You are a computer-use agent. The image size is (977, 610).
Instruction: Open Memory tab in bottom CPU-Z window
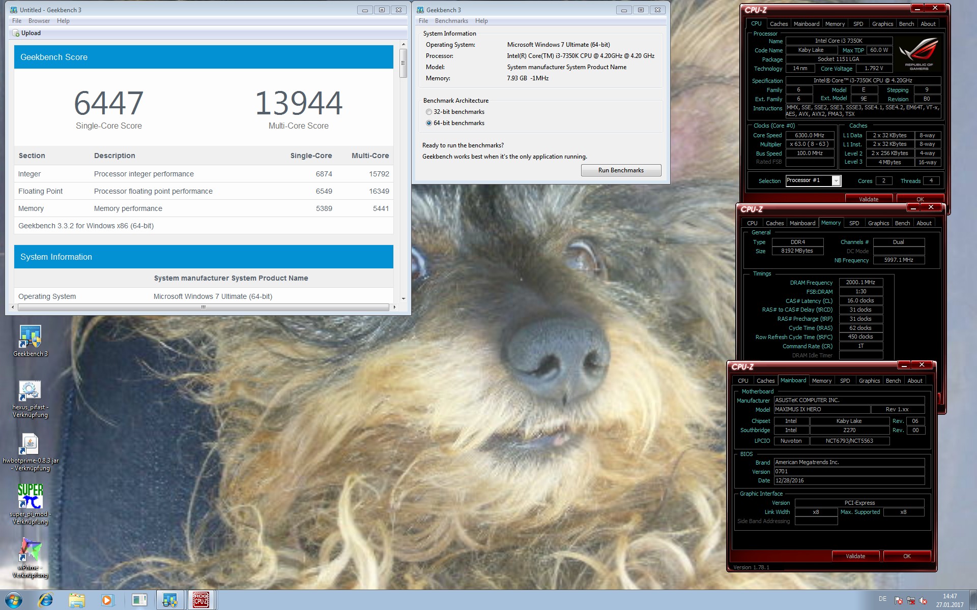[821, 381]
